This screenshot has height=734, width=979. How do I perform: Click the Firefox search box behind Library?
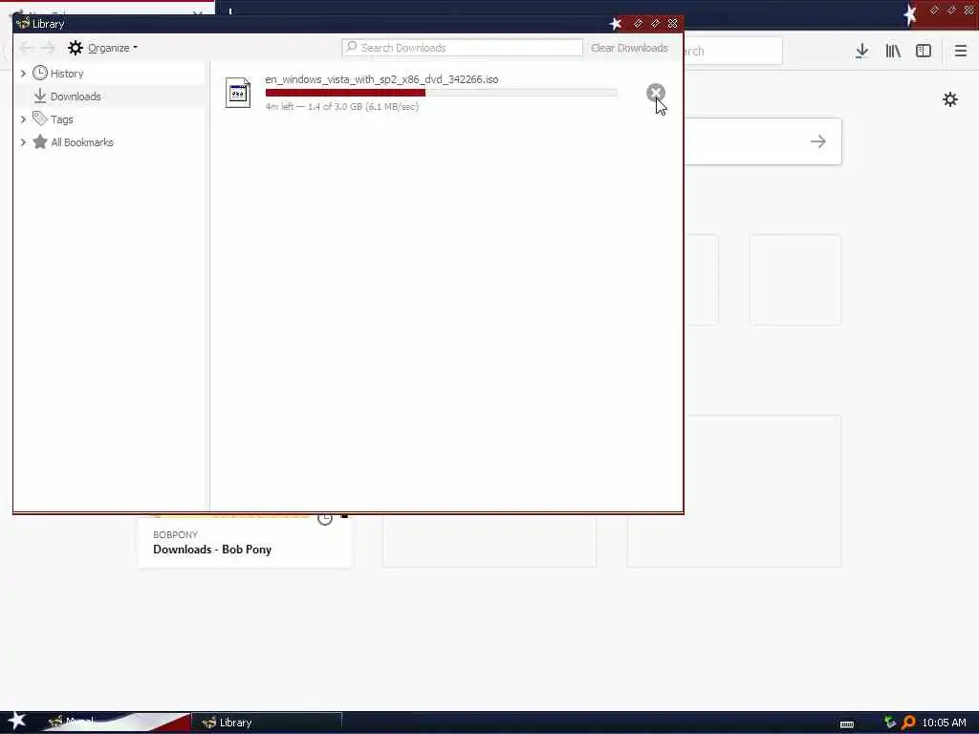(x=733, y=52)
